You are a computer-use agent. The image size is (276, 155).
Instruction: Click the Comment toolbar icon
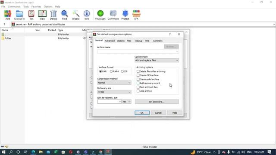click(113, 15)
